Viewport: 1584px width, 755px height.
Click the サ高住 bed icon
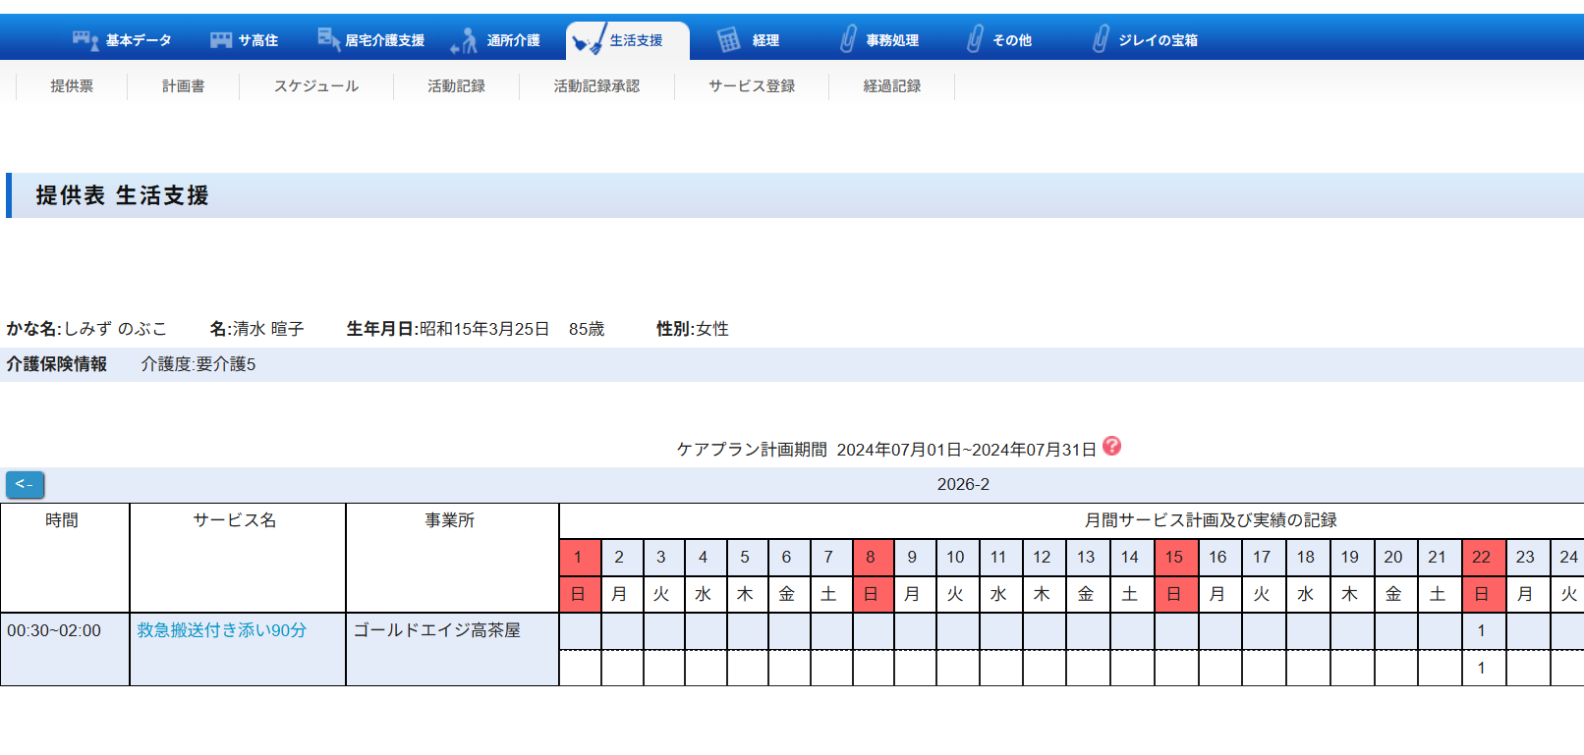point(221,40)
